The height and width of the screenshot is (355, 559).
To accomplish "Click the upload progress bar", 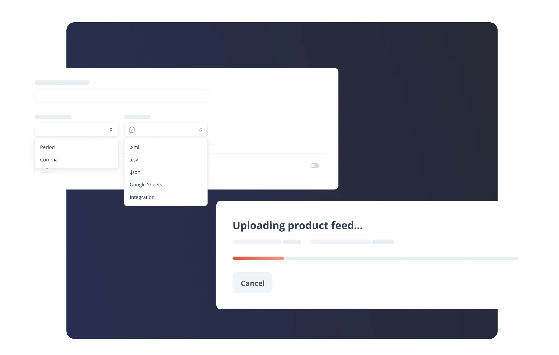I will tap(375, 259).
